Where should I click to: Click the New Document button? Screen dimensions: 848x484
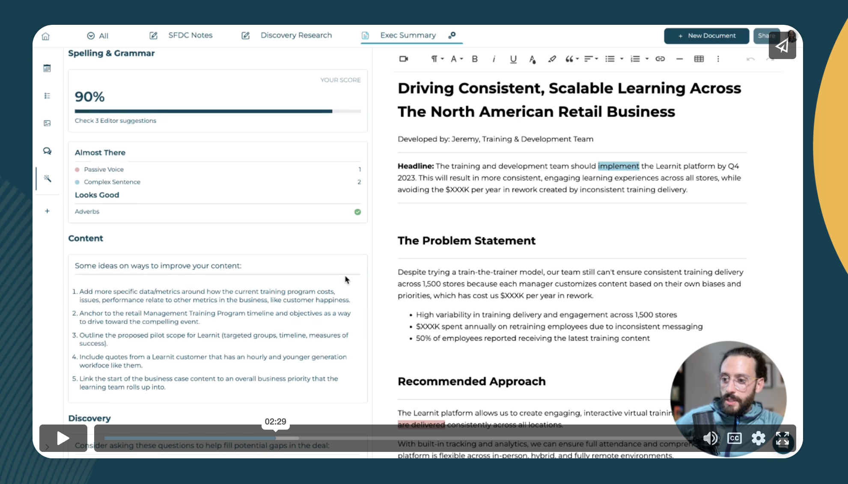point(706,36)
